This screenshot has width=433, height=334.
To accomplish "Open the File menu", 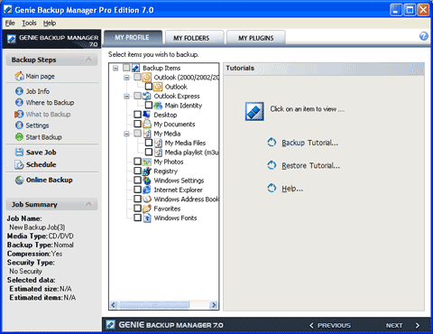I will click(10, 23).
